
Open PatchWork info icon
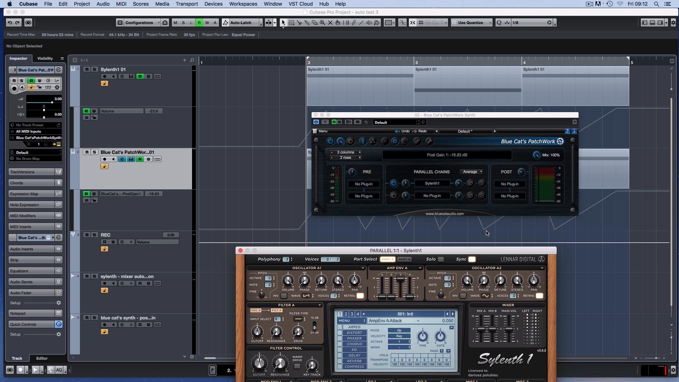[574, 131]
